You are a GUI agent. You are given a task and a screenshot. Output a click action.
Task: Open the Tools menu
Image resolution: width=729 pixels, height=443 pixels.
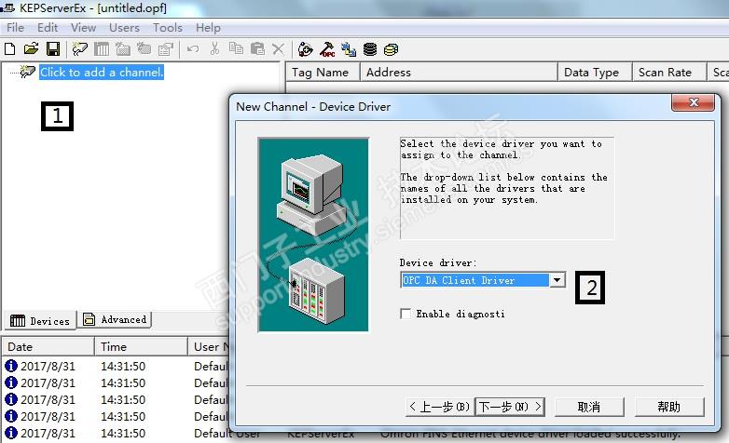point(168,28)
